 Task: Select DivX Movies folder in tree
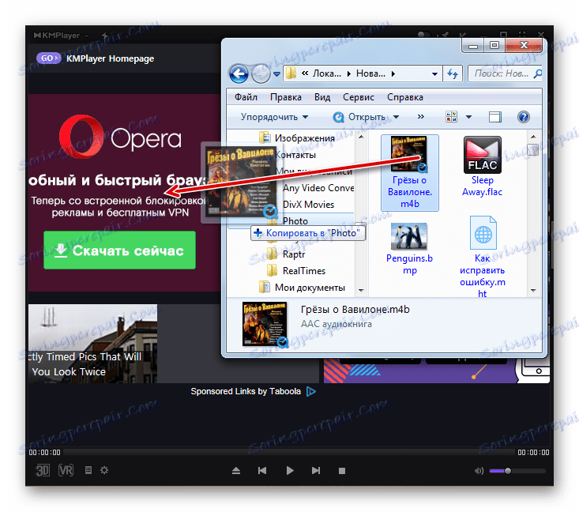308,205
